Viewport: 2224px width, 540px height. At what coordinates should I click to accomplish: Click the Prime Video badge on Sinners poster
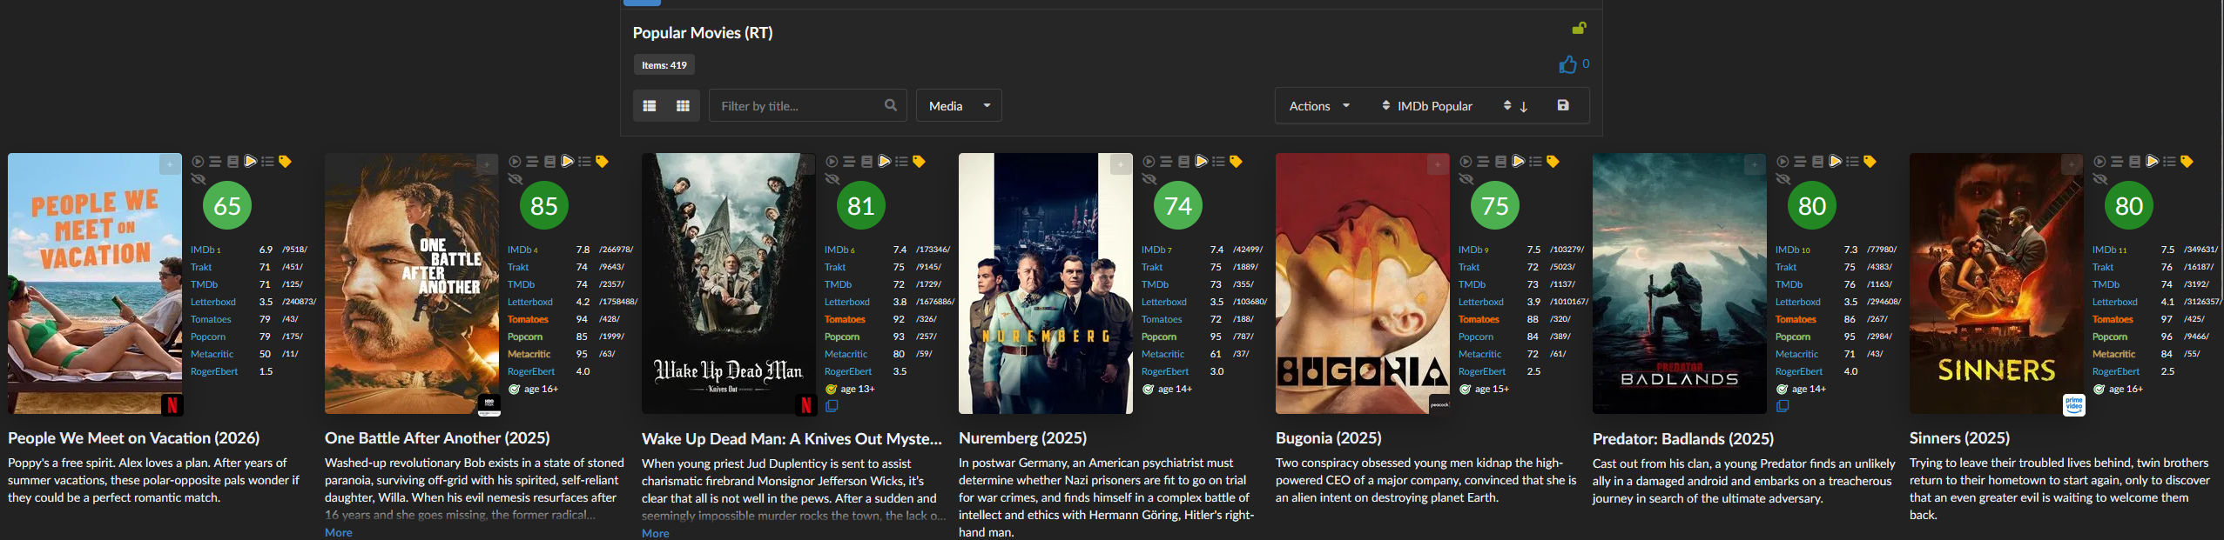click(2074, 404)
